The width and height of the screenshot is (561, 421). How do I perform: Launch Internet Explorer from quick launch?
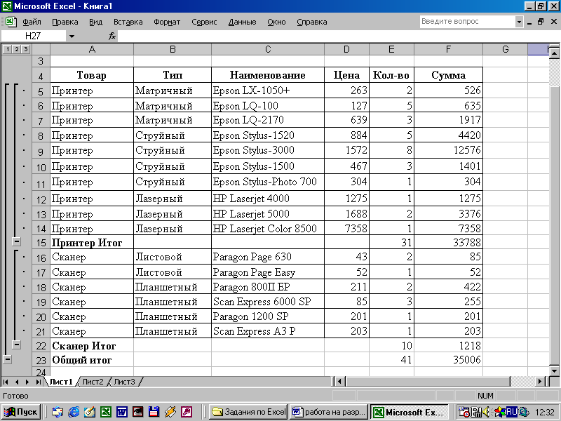[74, 412]
